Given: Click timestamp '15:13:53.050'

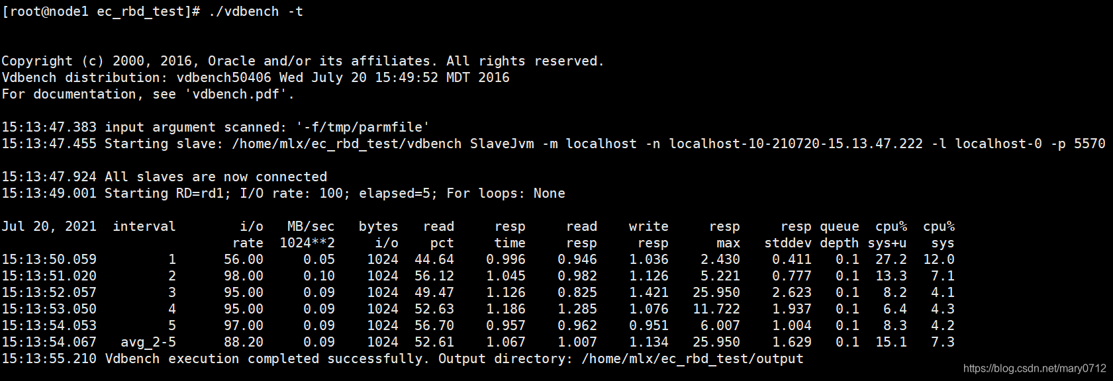Looking at the screenshot, I should tap(49, 309).
